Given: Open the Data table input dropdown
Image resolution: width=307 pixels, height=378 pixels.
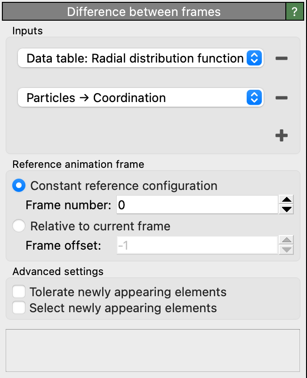Looking at the screenshot, I should click(140, 59).
